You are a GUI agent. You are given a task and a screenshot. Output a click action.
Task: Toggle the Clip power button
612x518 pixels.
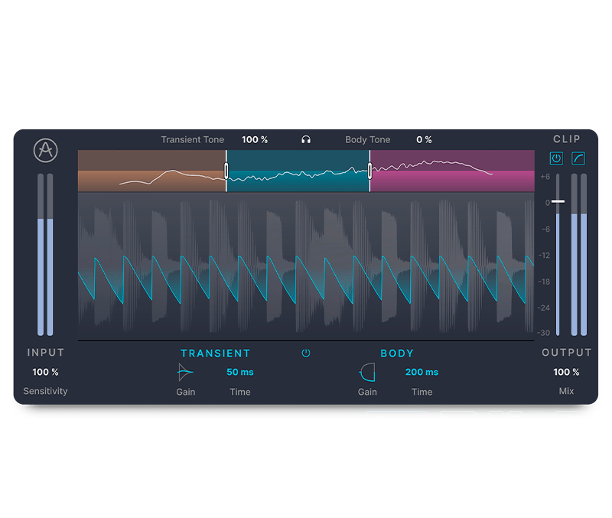[x=557, y=159]
